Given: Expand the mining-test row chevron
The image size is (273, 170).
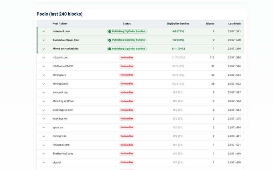Looking at the screenshot, I should (x=43, y=136).
